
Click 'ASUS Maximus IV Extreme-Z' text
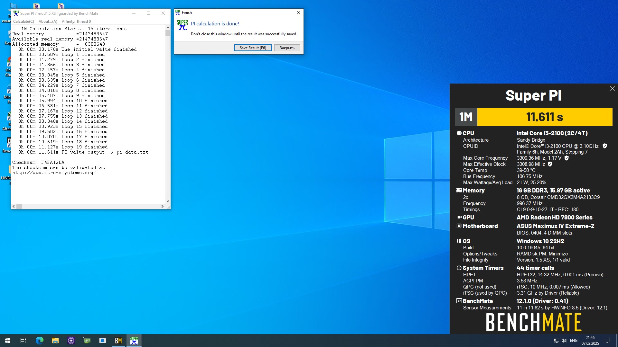coord(555,226)
